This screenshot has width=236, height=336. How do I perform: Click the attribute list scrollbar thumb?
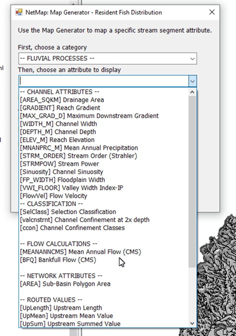pos(192,182)
